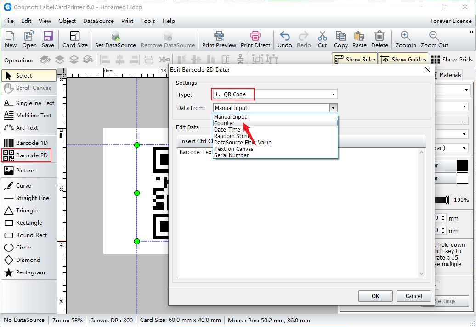Click the Zoom Out magnifier icon
Screen dimensions: 476x327
click(x=434, y=39)
